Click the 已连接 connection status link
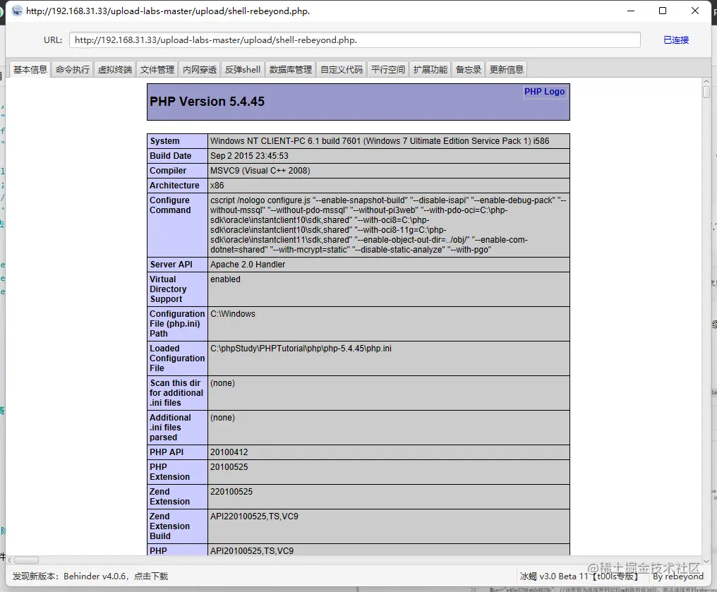 point(676,40)
